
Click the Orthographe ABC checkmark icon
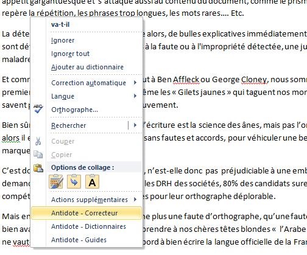pyautogui.click(x=38, y=109)
